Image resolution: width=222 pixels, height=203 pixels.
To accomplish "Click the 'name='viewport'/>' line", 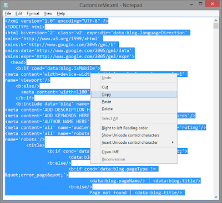I will coord(27,80).
